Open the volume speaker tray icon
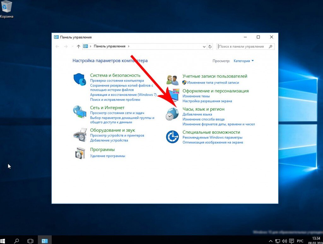This screenshot has height=244, width=323. (x=285, y=241)
